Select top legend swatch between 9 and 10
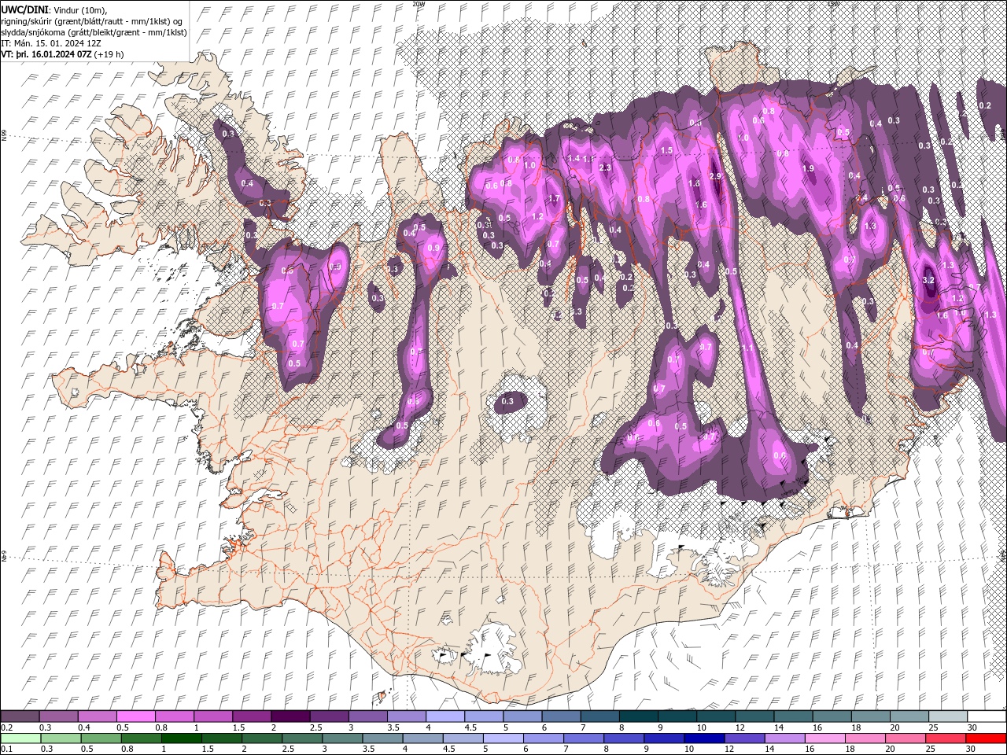The image size is (1007, 755). click(677, 716)
